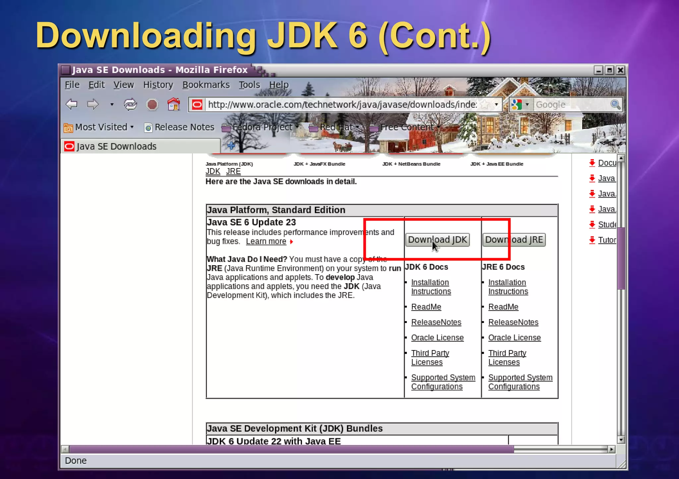Click the JRE link under Java Platform
This screenshot has width=679, height=479.
[x=233, y=171]
